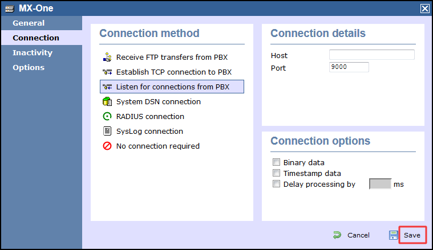Screen dimensions: 433x250
Task: Check the Delay processing by option
Action: [x=277, y=184]
